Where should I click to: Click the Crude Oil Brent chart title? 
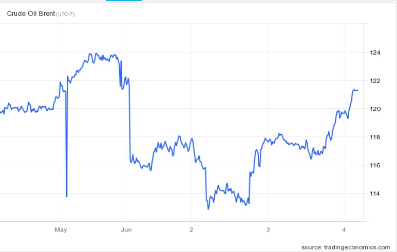pyautogui.click(x=30, y=13)
